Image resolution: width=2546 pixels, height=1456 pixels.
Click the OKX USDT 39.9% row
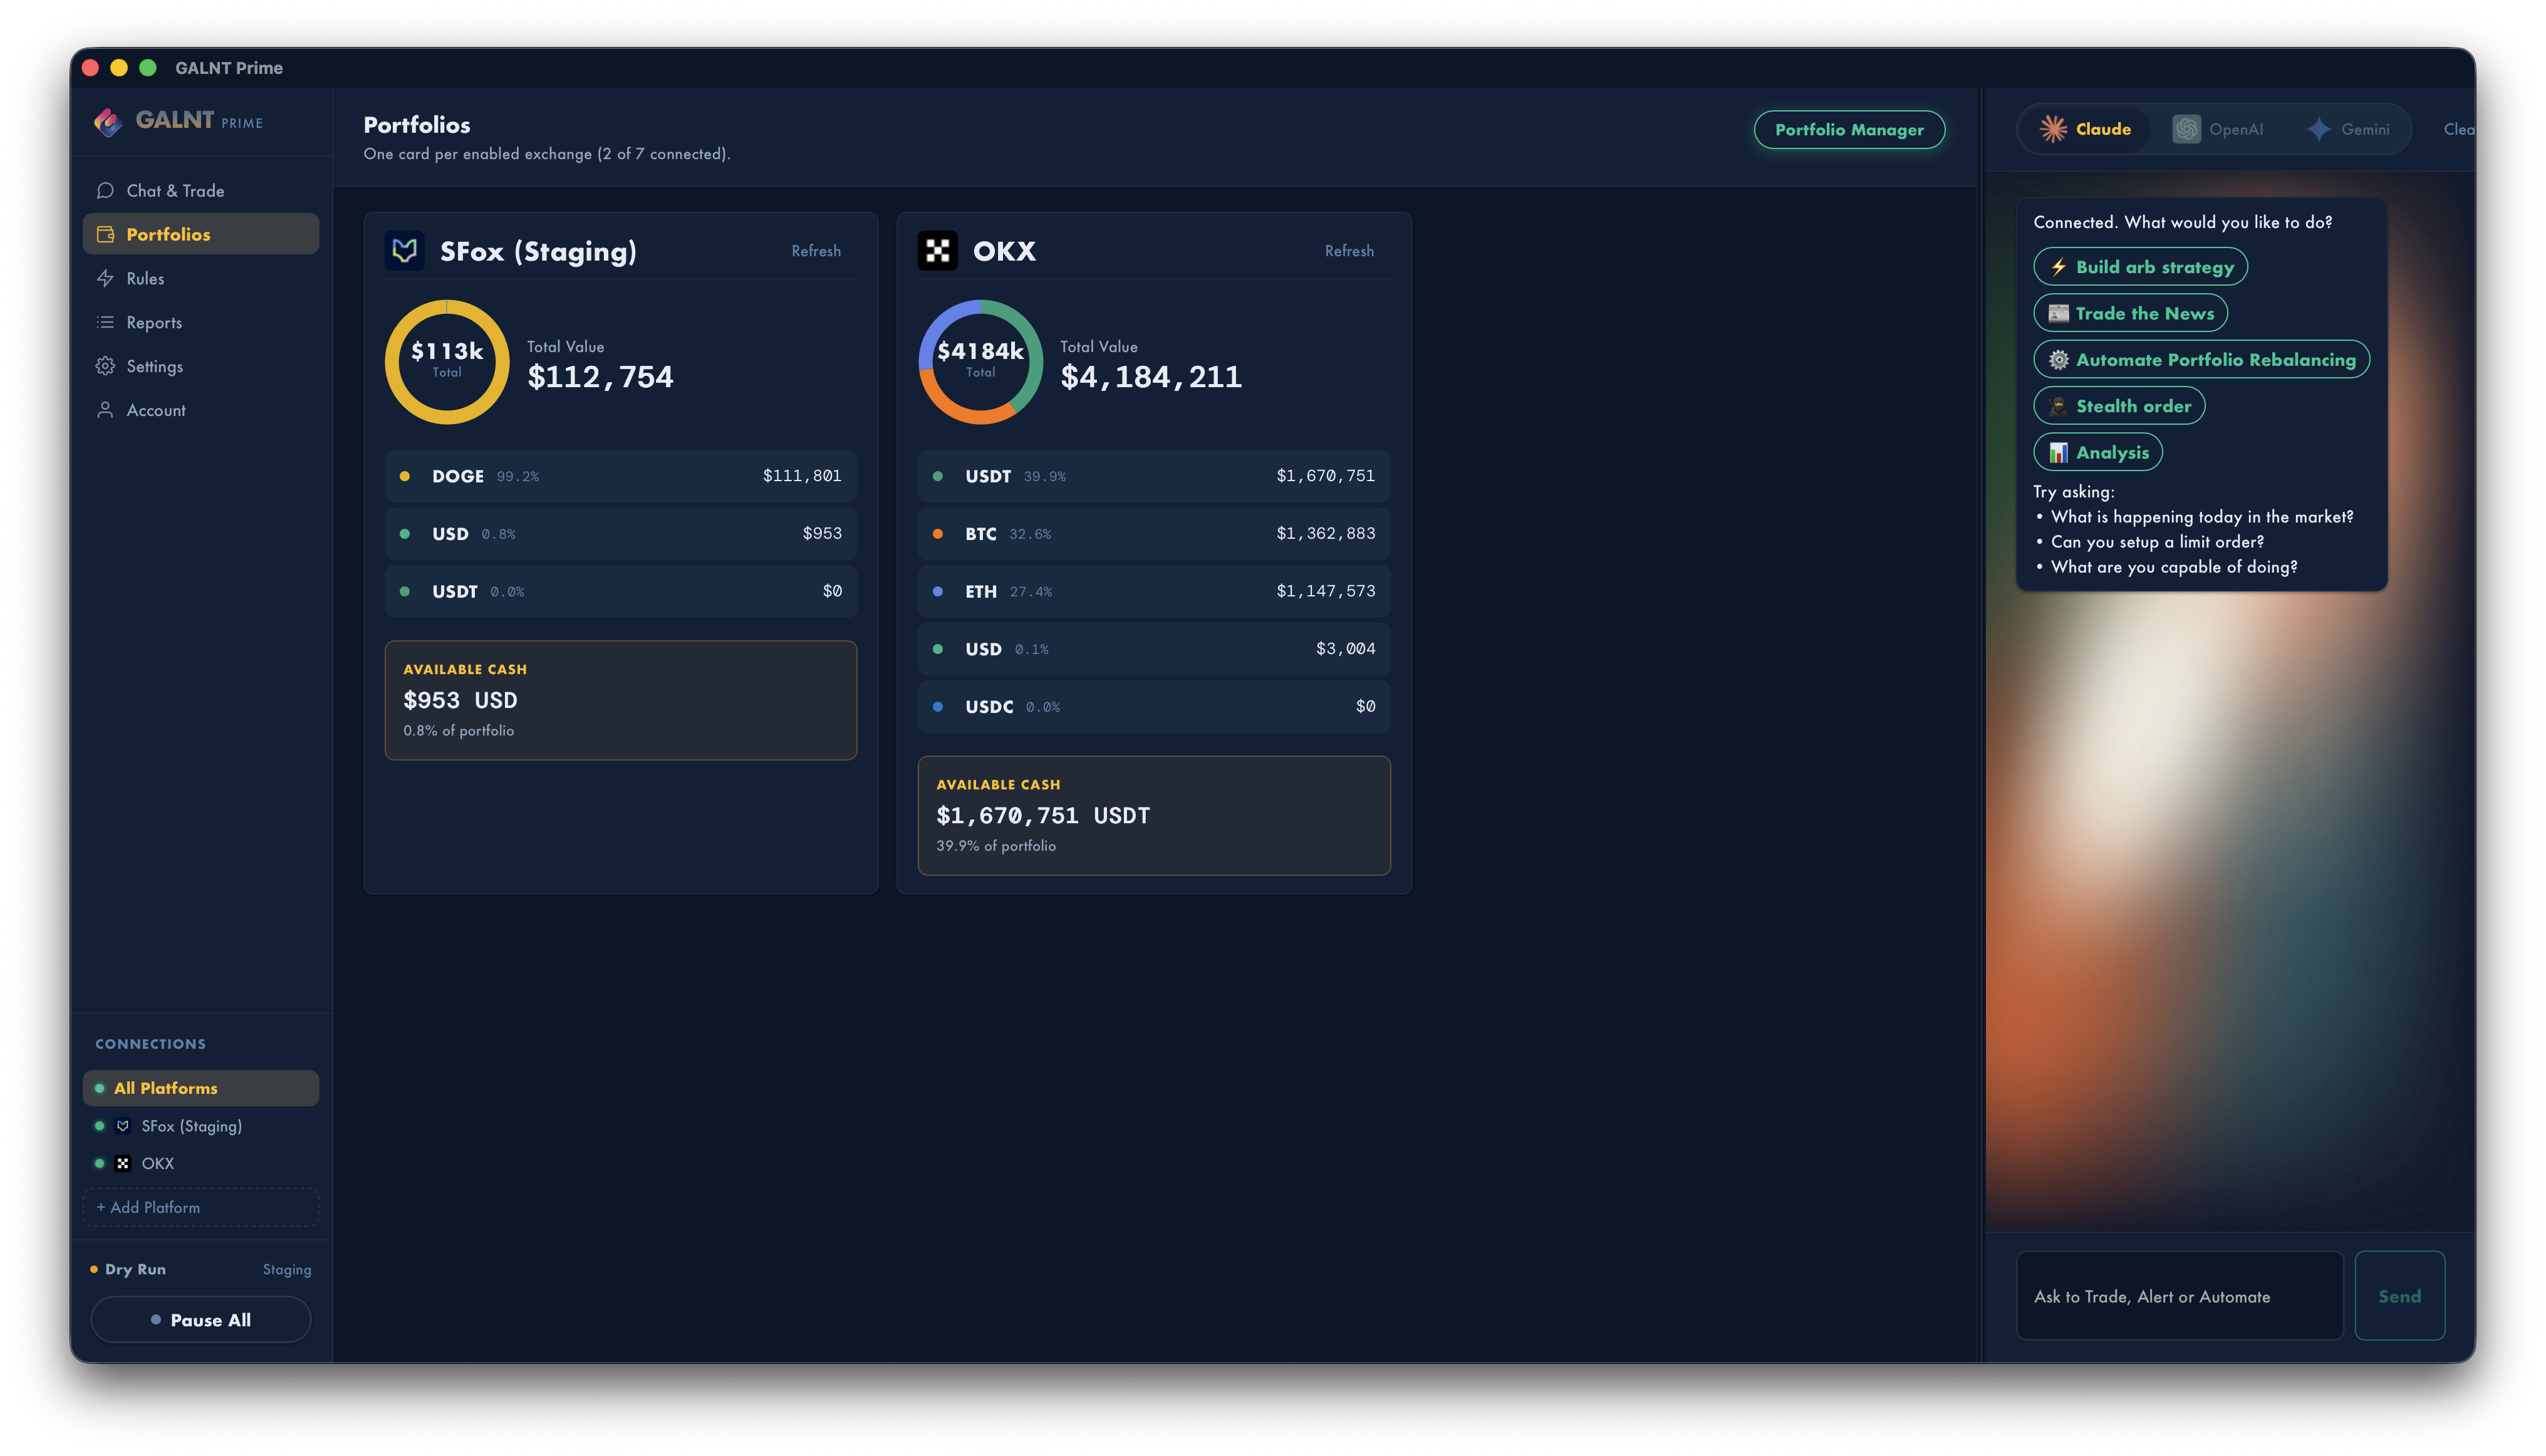[1154, 476]
